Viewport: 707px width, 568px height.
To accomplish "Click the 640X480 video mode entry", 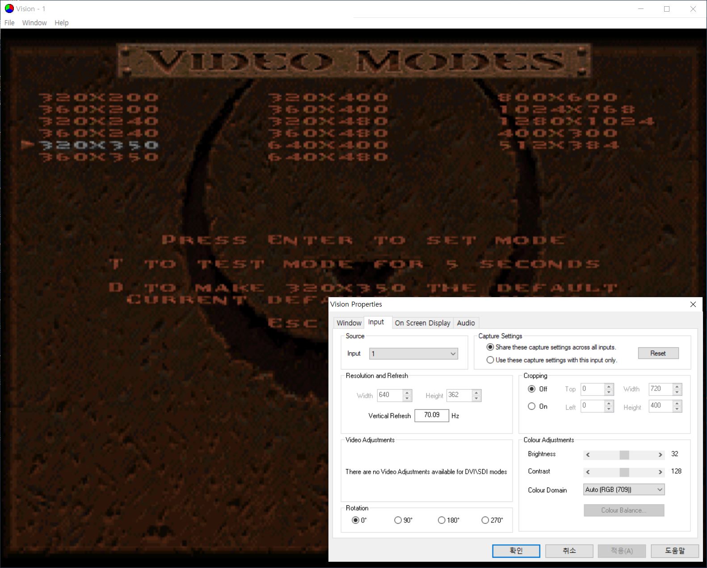I will pos(328,157).
